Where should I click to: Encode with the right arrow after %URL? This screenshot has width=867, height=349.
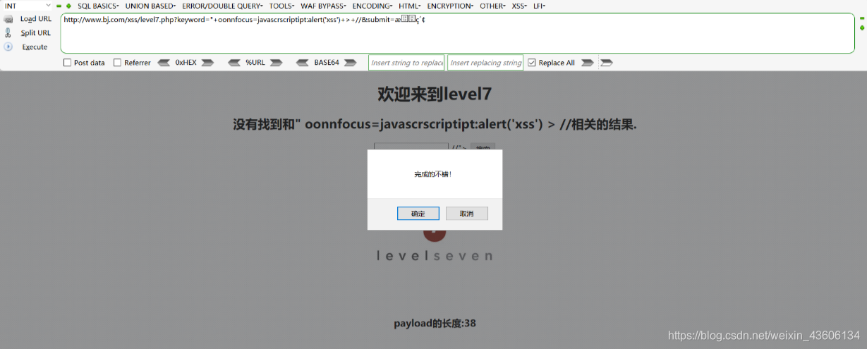click(x=276, y=63)
